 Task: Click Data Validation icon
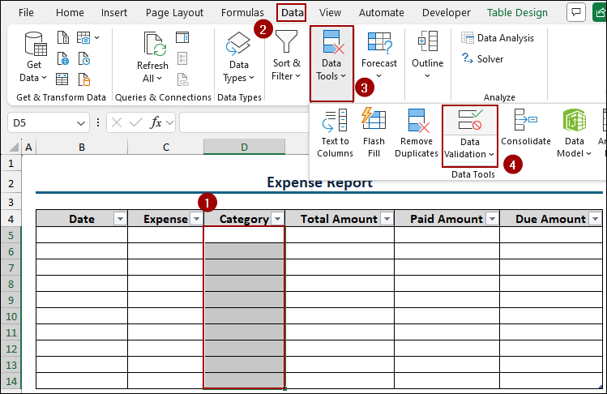pos(469,120)
